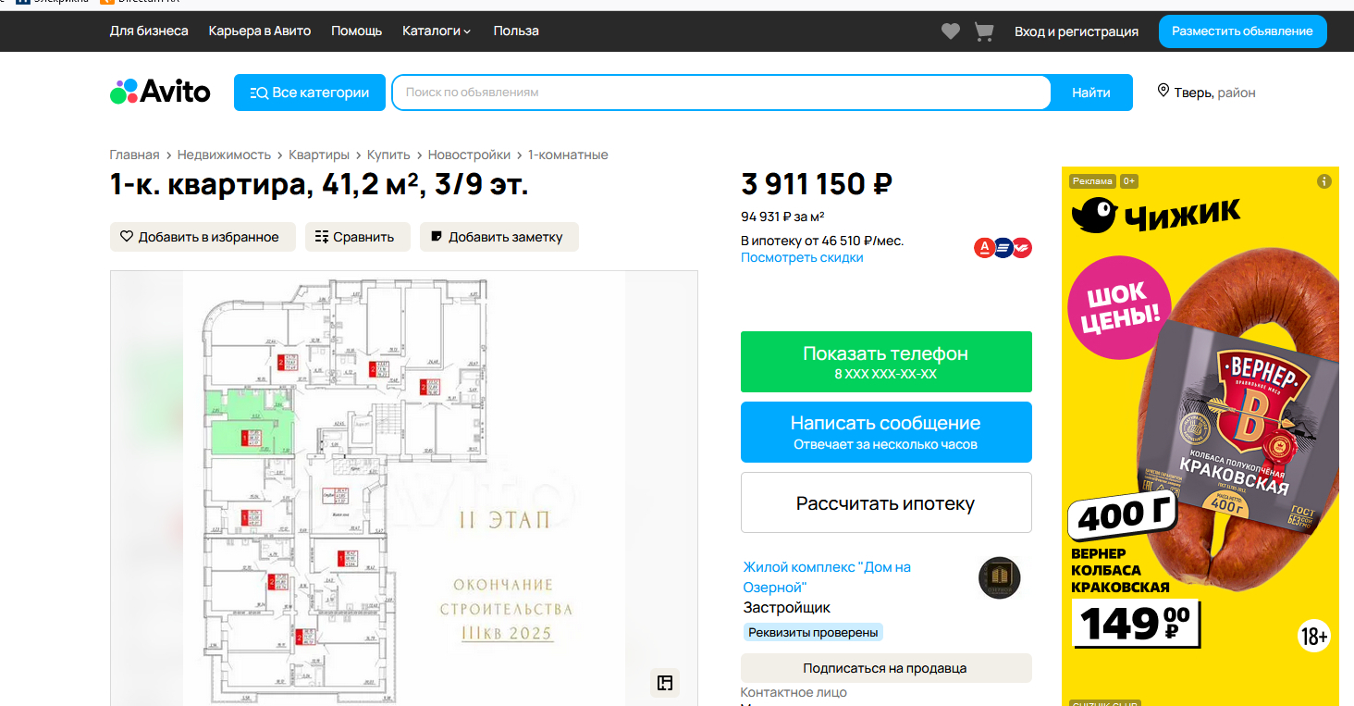Click Реквизиты проверены badge
This screenshot has height=706, width=1354.
pyautogui.click(x=814, y=632)
